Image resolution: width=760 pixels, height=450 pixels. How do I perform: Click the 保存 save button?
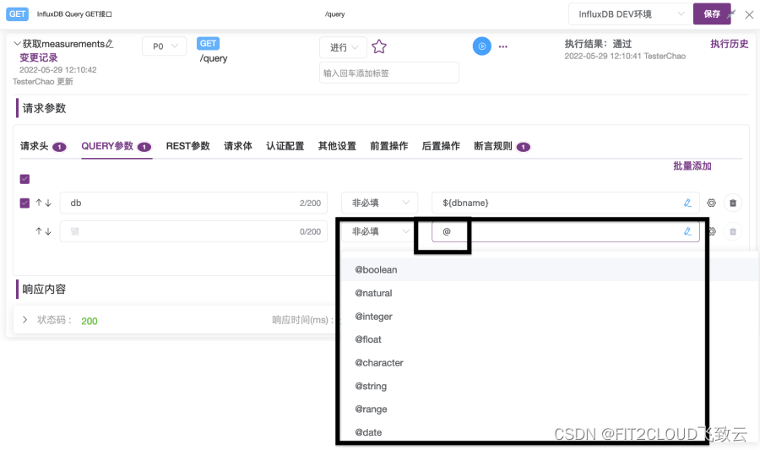[712, 14]
